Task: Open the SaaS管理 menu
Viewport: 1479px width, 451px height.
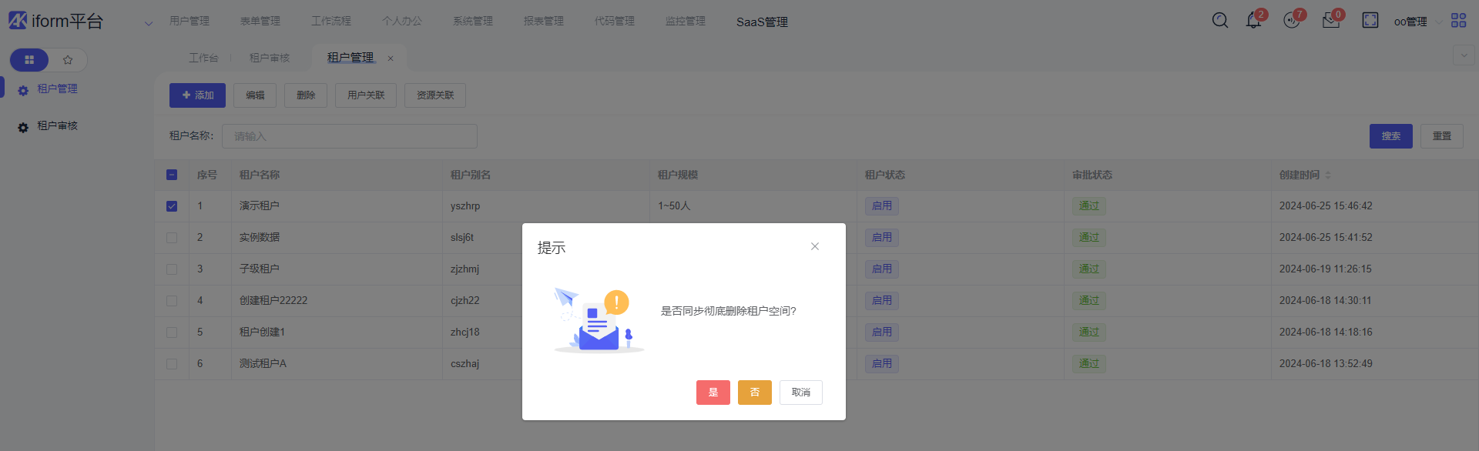Action: (761, 22)
